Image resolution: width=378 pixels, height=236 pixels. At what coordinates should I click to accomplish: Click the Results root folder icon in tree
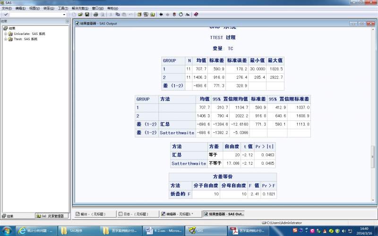click(x=5, y=28)
